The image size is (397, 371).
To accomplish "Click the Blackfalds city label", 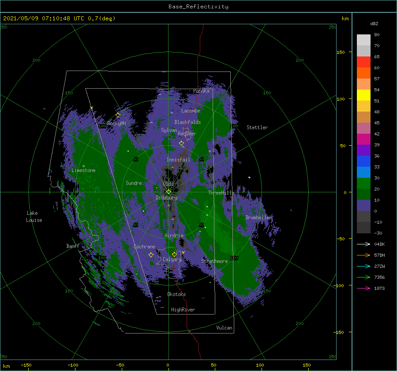I will click(x=187, y=122).
